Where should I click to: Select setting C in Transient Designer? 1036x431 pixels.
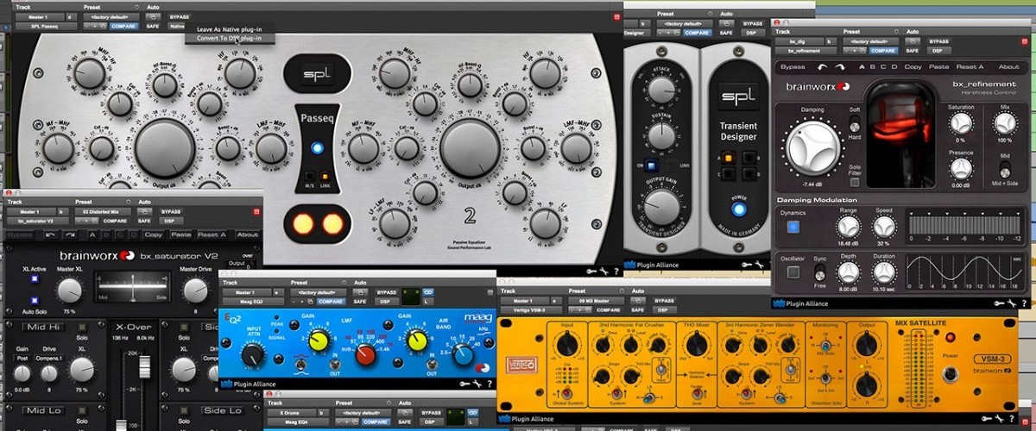pyautogui.click(x=729, y=172)
